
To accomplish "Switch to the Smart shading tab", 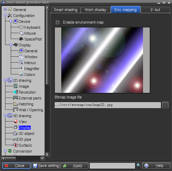I will pos(66,10).
